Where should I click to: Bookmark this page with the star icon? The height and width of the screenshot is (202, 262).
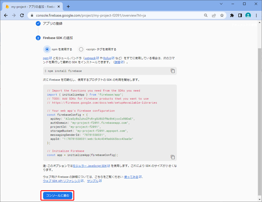click(222, 15)
